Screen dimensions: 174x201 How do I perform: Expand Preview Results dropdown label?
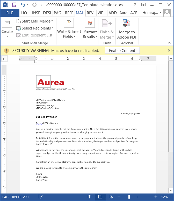coord(90,34)
